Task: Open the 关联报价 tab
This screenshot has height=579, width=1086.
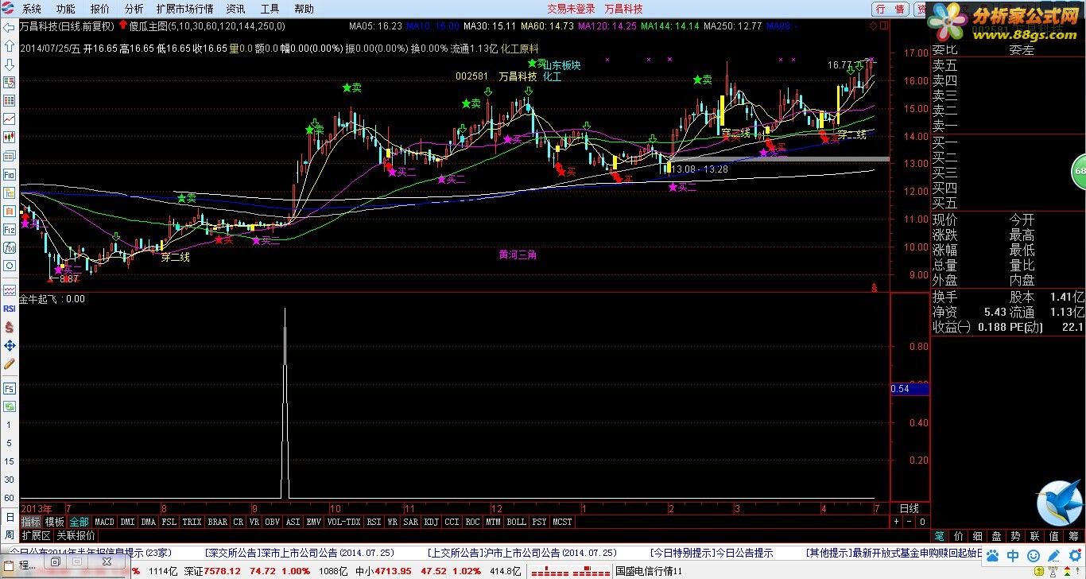Action: click(x=76, y=536)
